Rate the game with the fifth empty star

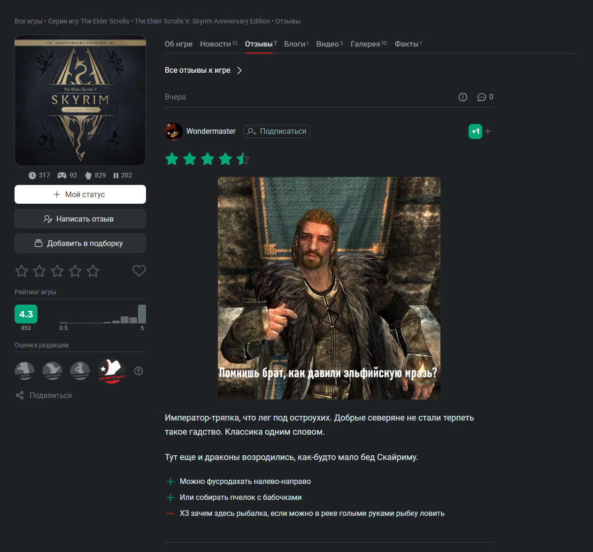coord(93,271)
